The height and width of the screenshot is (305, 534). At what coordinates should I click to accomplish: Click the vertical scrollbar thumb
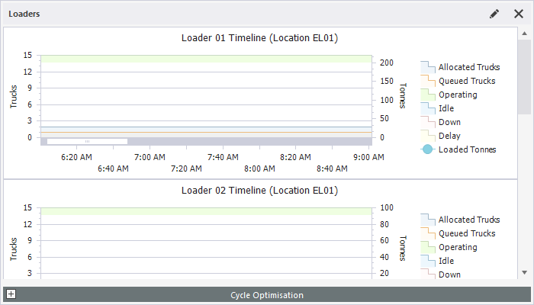(525, 77)
